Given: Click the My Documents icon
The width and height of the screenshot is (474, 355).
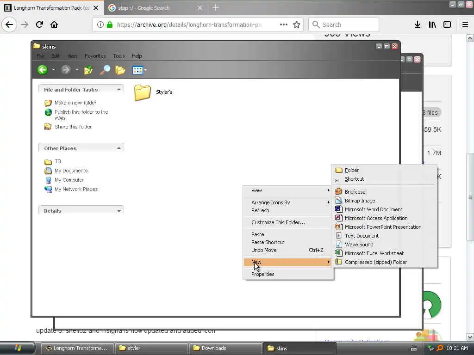Looking at the screenshot, I should pos(48,171).
